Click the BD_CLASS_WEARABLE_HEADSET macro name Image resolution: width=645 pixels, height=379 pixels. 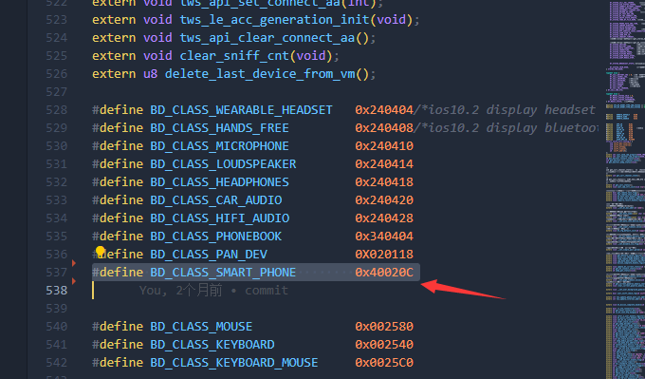(x=241, y=110)
